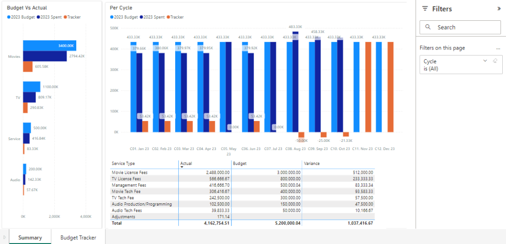This screenshot has height=244, width=506.
Task: Select the Movies 2023 Budget bar
Action: click(49, 46)
